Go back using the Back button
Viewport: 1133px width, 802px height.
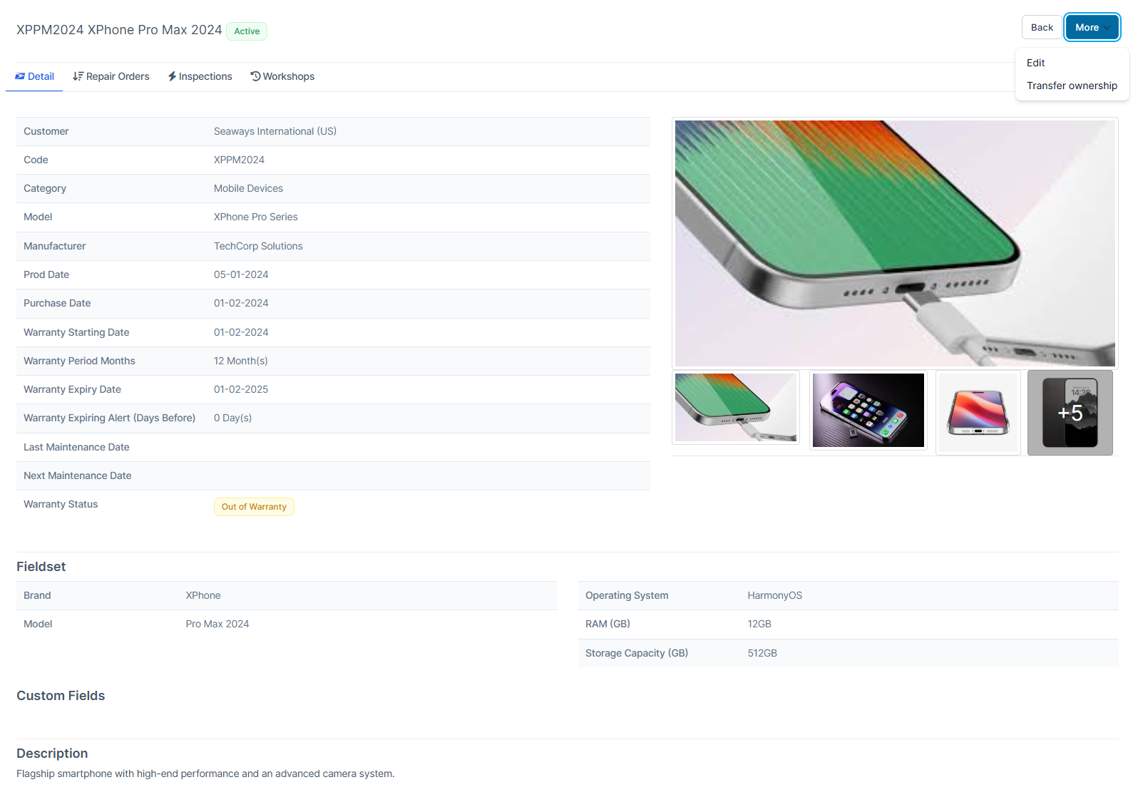(x=1042, y=28)
